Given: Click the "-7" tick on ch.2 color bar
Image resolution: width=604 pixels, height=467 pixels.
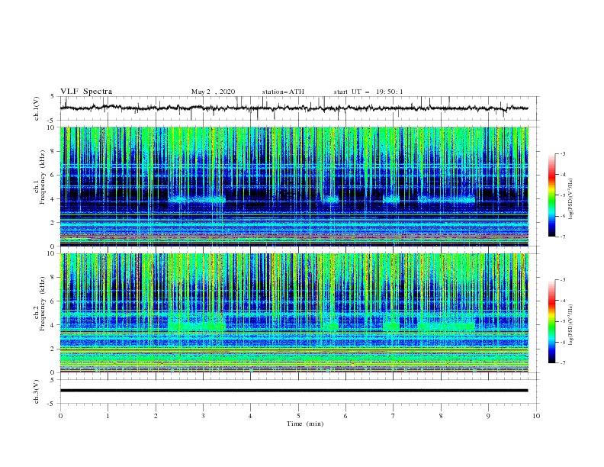Looking at the screenshot, I should pos(563,363).
